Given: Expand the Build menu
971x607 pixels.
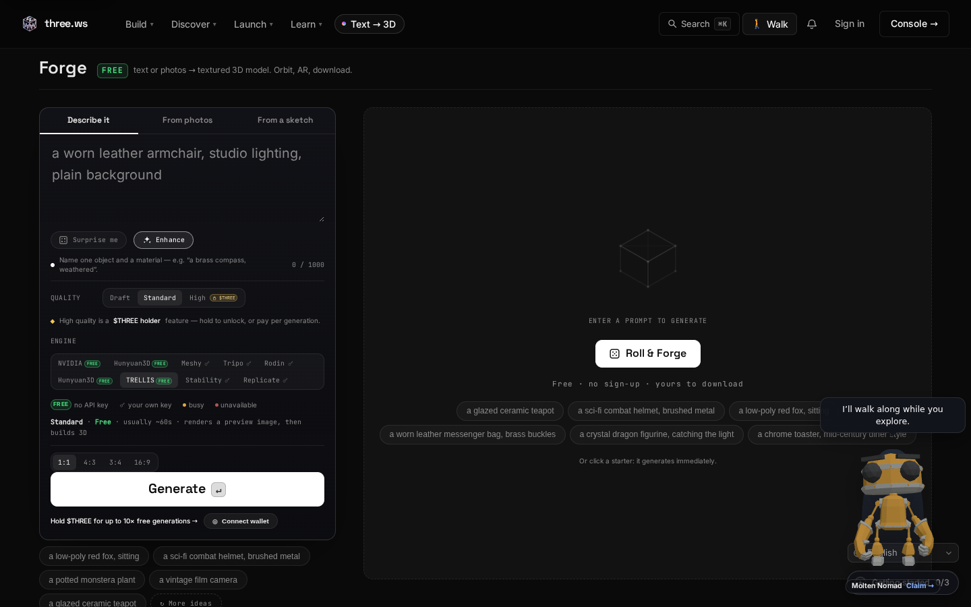Looking at the screenshot, I should point(140,24).
